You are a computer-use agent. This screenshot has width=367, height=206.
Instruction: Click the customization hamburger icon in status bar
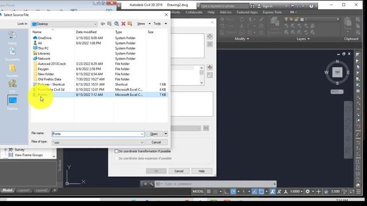(x=358, y=192)
